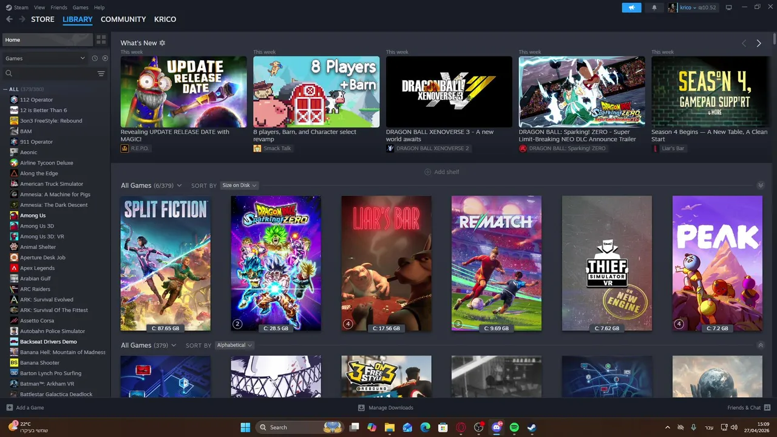Open the Help menu
777x437 pixels.
click(x=99, y=7)
